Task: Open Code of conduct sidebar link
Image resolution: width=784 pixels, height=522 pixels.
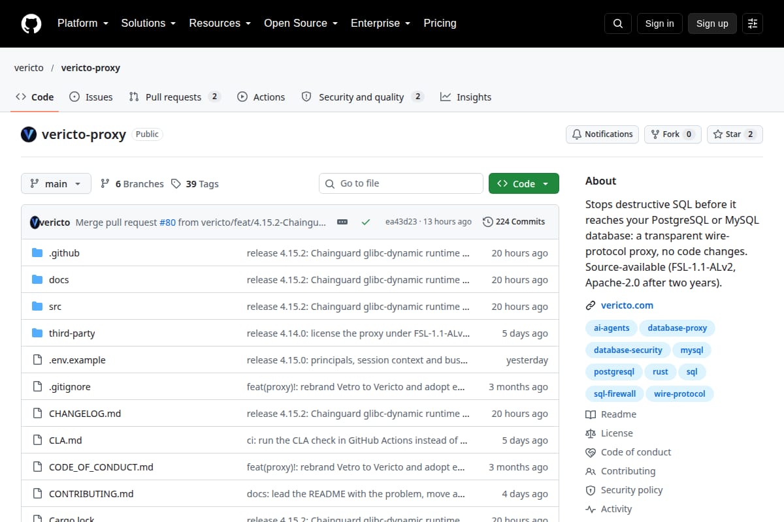Action: pyautogui.click(x=629, y=452)
